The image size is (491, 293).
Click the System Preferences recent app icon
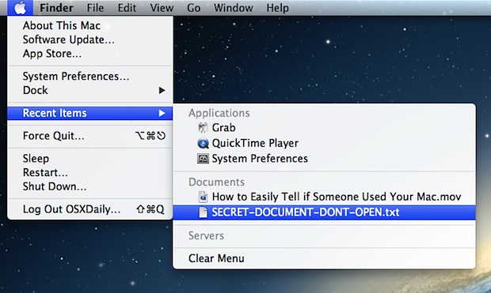click(203, 159)
